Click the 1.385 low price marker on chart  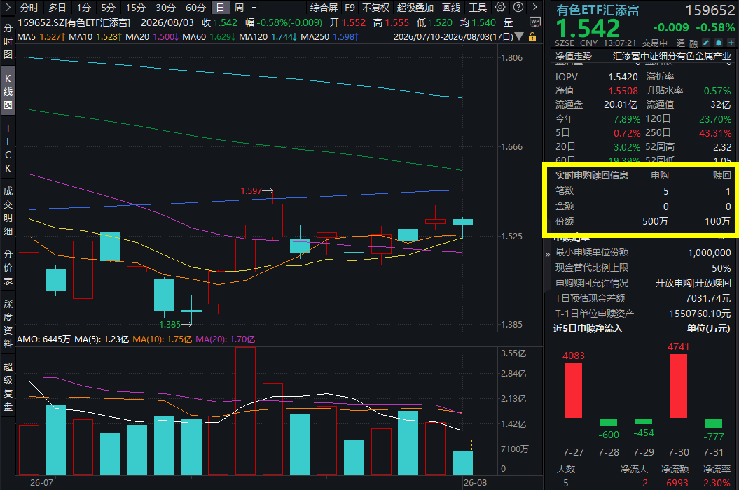pyautogui.click(x=175, y=324)
